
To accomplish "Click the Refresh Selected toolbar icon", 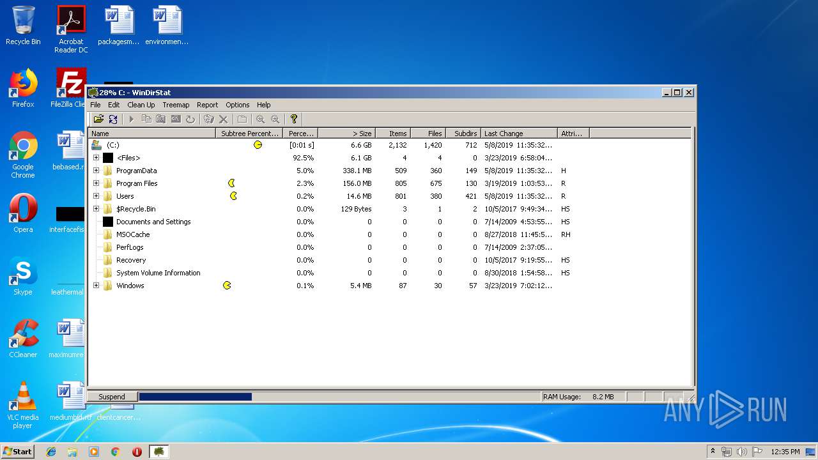I will [x=190, y=119].
